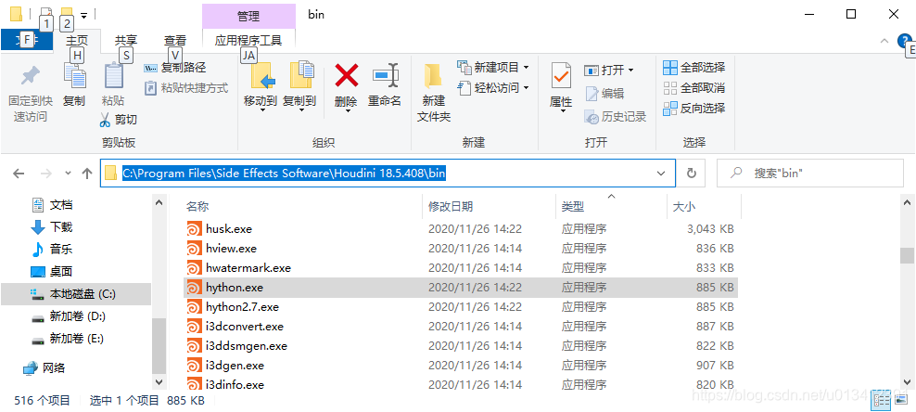
Task: Switch to the View (查看) tab
Action: pyautogui.click(x=174, y=40)
